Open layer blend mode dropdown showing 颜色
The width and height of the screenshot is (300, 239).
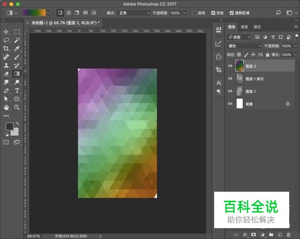[x=245, y=46]
